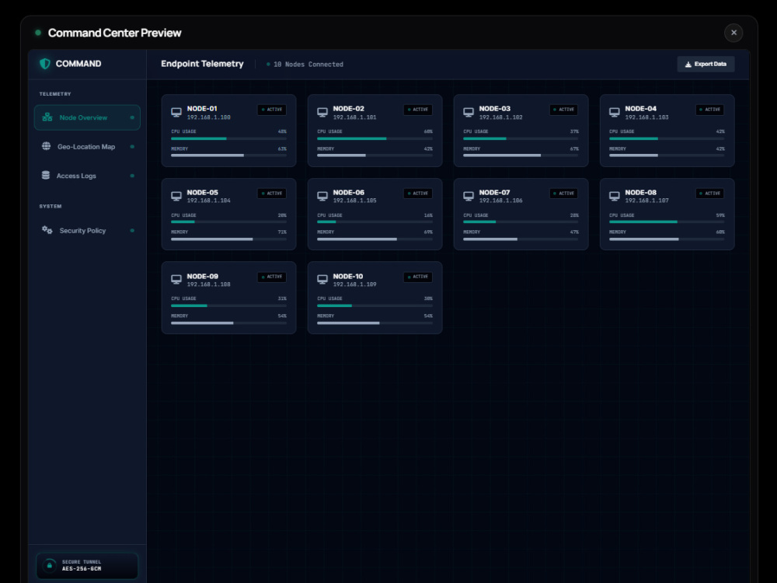The width and height of the screenshot is (777, 583).
Task: Click NODE-05 monitor icon
Action: pos(176,197)
